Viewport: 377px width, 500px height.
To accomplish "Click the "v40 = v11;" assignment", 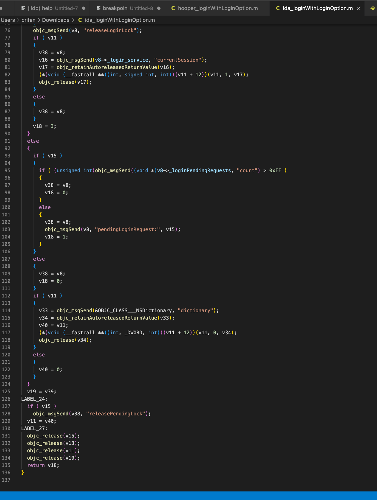I will (53, 325).
